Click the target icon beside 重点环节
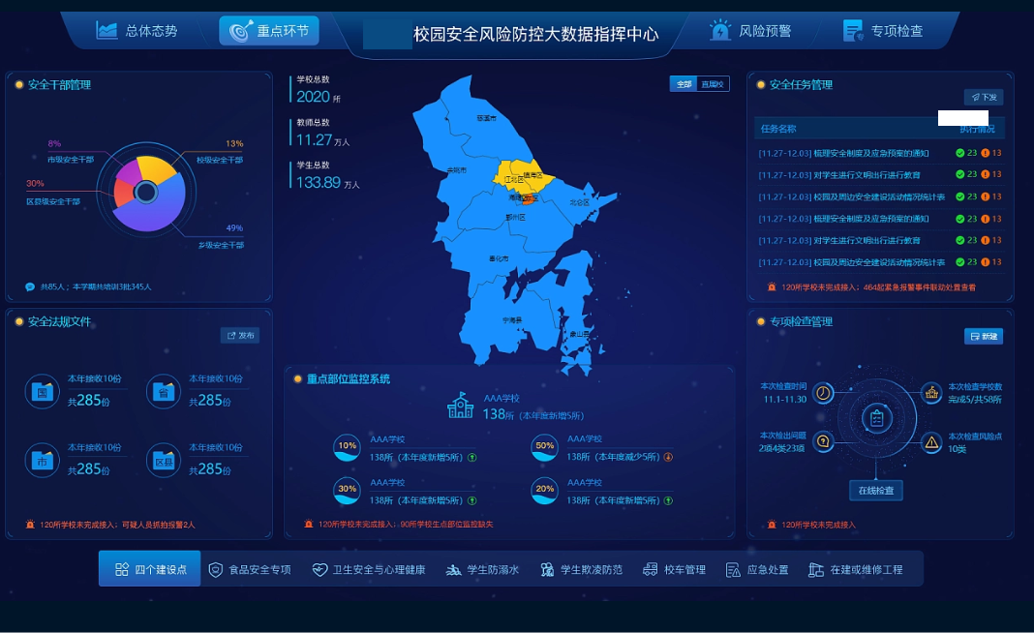The width and height of the screenshot is (1034, 633). (240, 31)
